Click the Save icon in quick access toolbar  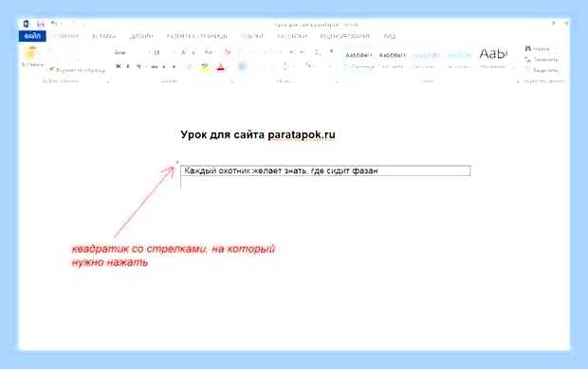tap(41, 25)
